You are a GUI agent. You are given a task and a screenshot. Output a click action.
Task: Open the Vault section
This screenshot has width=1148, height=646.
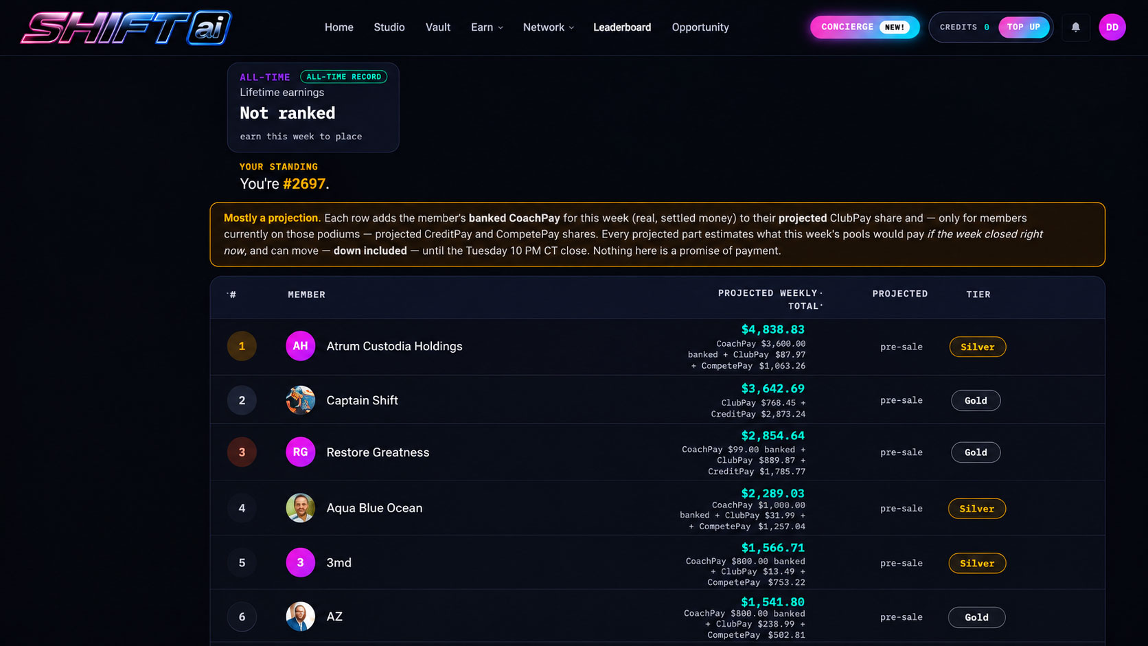pyautogui.click(x=438, y=27)
